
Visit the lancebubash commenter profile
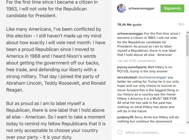click(x=127, y=77)
